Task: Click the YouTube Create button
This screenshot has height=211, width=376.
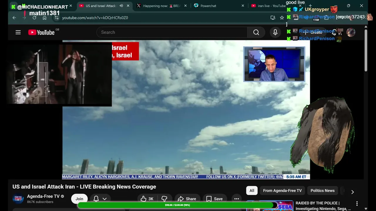Action: coord(313,32)
